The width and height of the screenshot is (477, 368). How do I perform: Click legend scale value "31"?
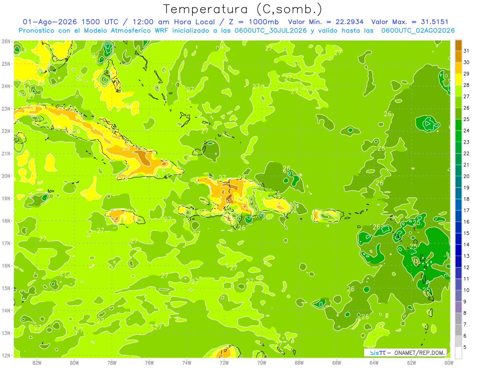466,51
